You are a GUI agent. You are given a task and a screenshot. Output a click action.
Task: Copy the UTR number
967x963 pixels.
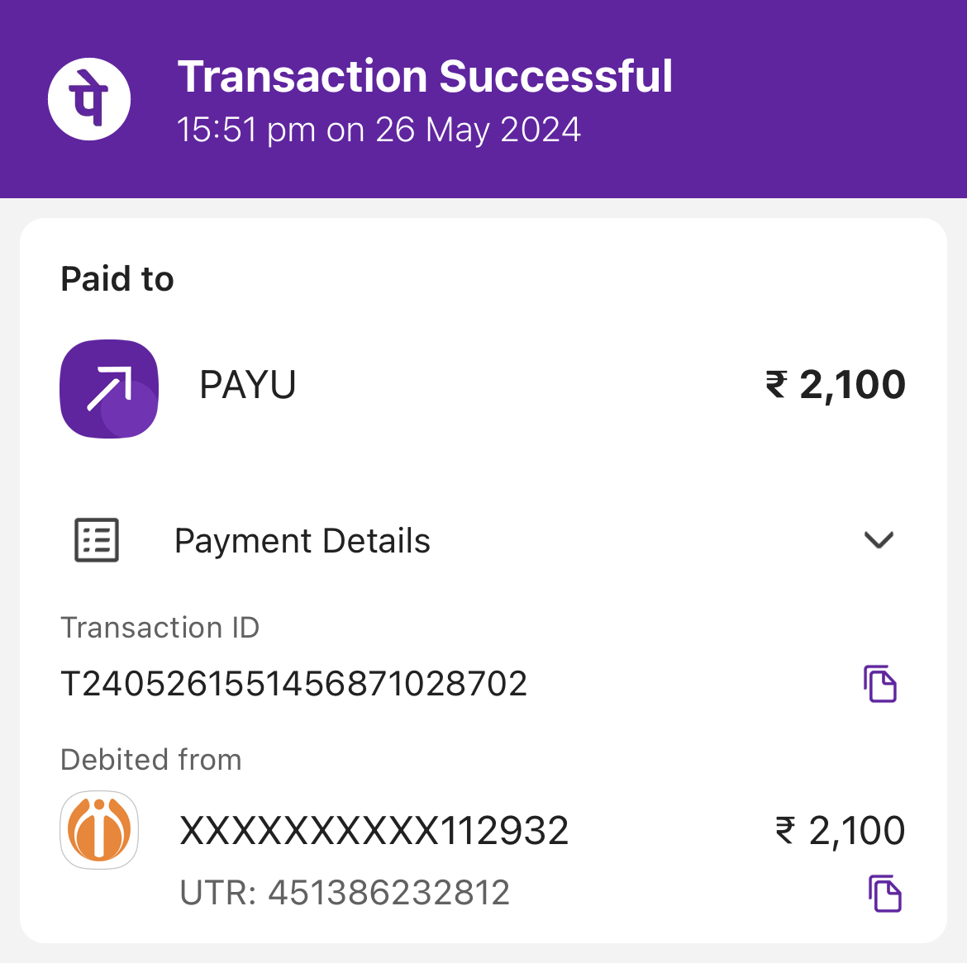pos(884,894)
